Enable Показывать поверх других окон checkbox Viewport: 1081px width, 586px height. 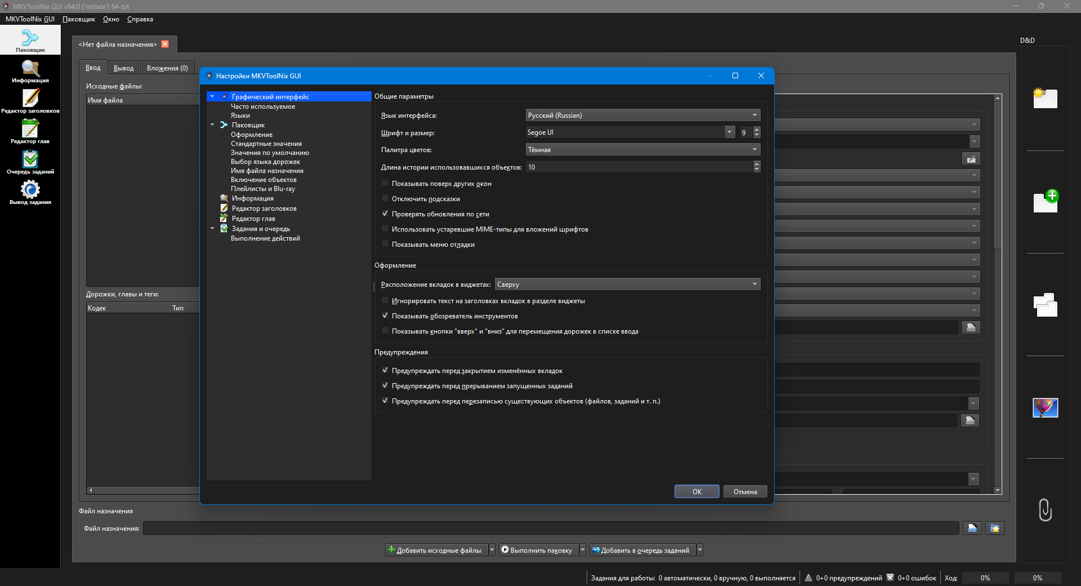pyautogui.click(x=385, y=183)
